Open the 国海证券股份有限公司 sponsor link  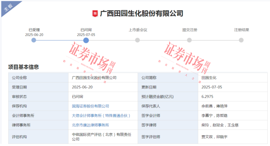90,106
